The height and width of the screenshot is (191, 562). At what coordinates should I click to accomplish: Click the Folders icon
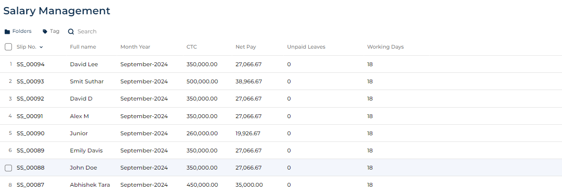click(7, 32)
